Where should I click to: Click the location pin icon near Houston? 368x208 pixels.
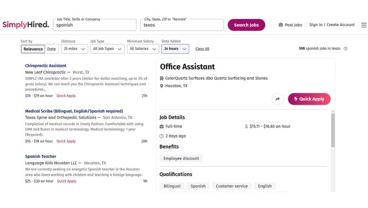pyautogui.click(x=161, y=86)
